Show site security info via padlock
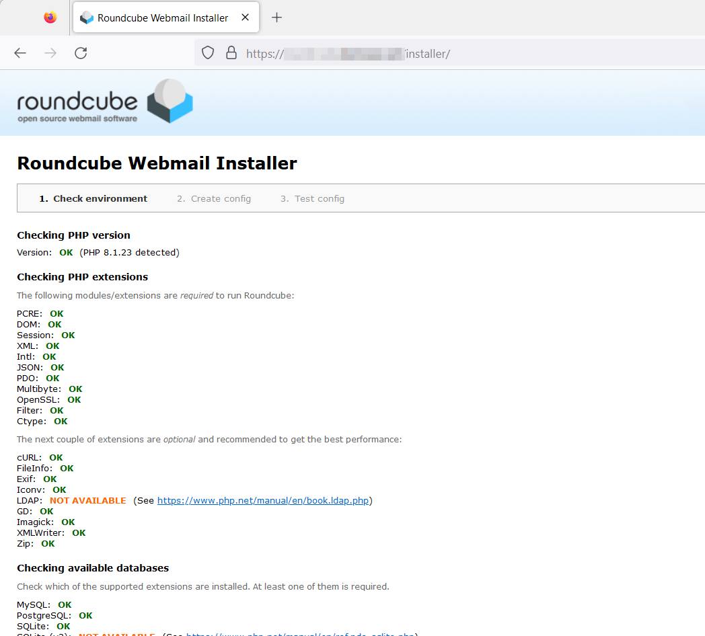This screenshot has height=636, width=705. (231, 53)
